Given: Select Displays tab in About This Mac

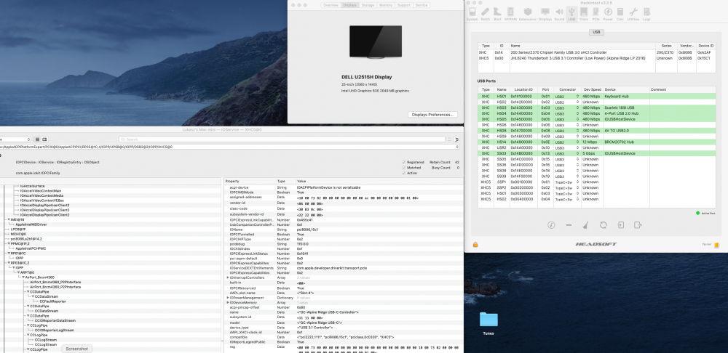Looking at the screenshot, I should click(x=349, y=5).
